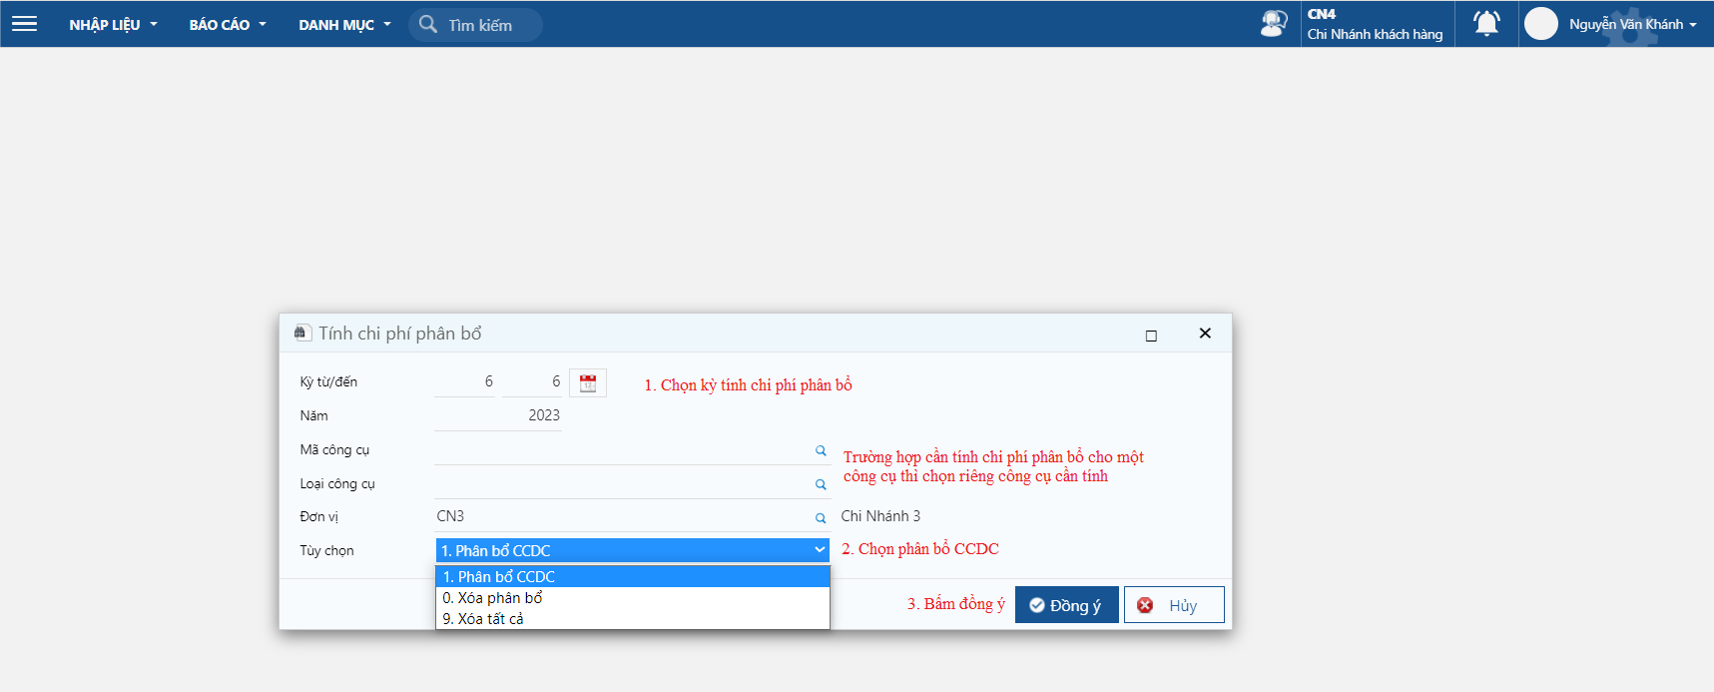The height and width of the screenshot is (692, 1714).
Task: Open Nguyễn Văn Khánh user dropdown
Action: 1632,24
